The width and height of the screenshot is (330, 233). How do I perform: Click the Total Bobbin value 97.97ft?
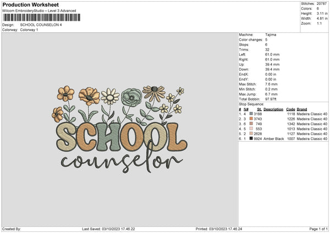(x=271, y=99)
